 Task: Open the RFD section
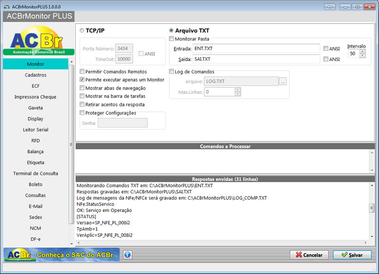(36, 141)
